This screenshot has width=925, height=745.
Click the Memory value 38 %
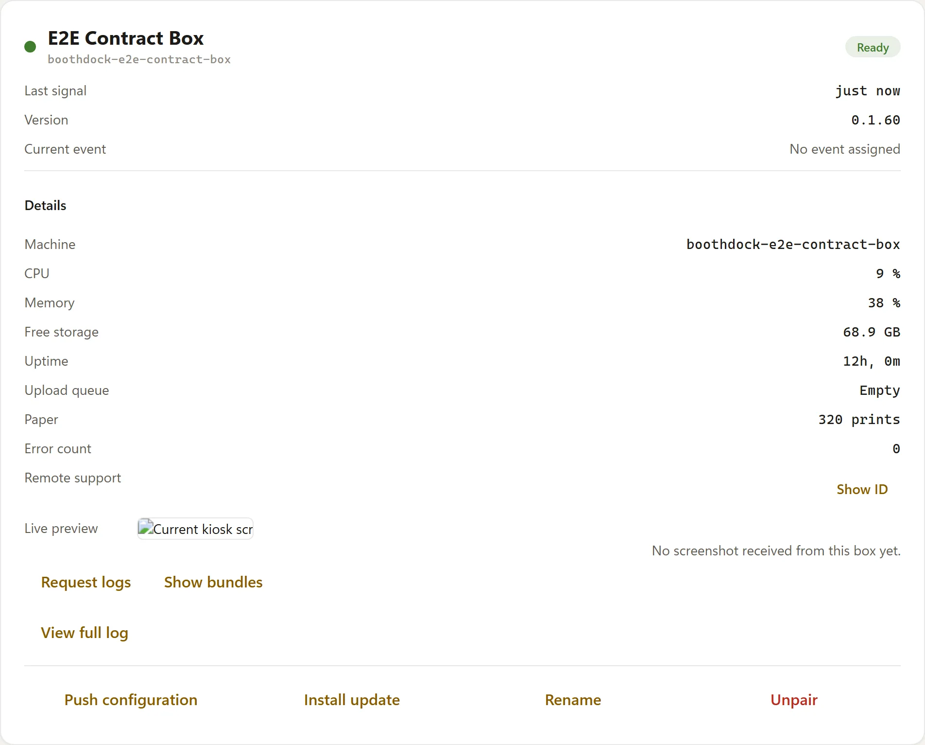(x=884, y=303)
